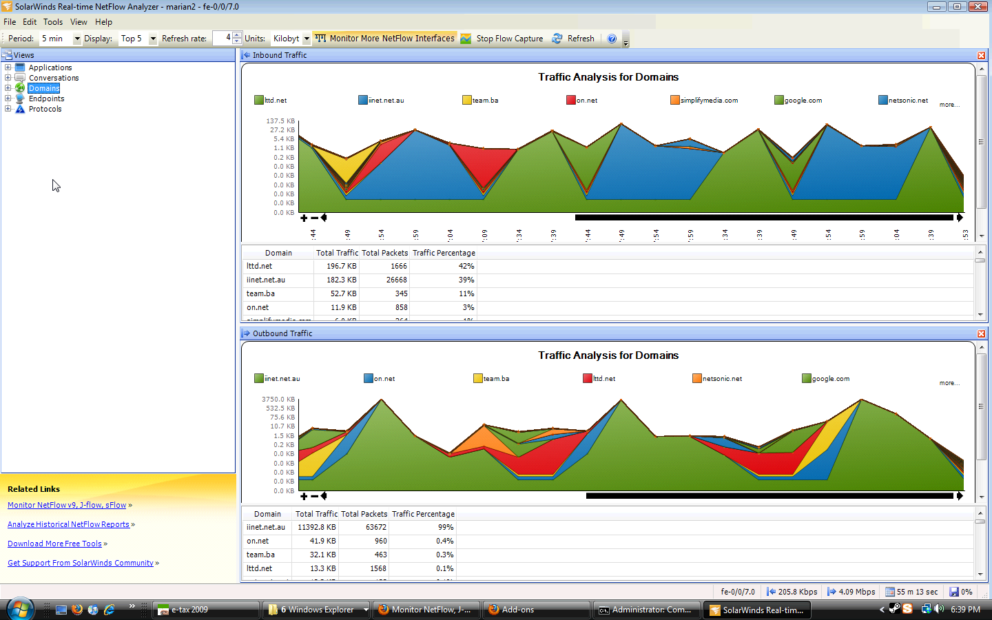Viewport: 992px width, 620px height.
Task: Zoom in with inbound chart plus icon
Action: [x=304, y=218]
